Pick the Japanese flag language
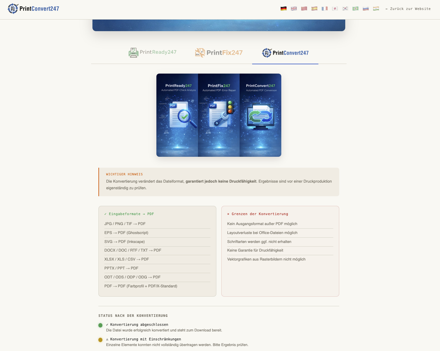This screenshot has width=440, height=351. [x=335, y=9]
